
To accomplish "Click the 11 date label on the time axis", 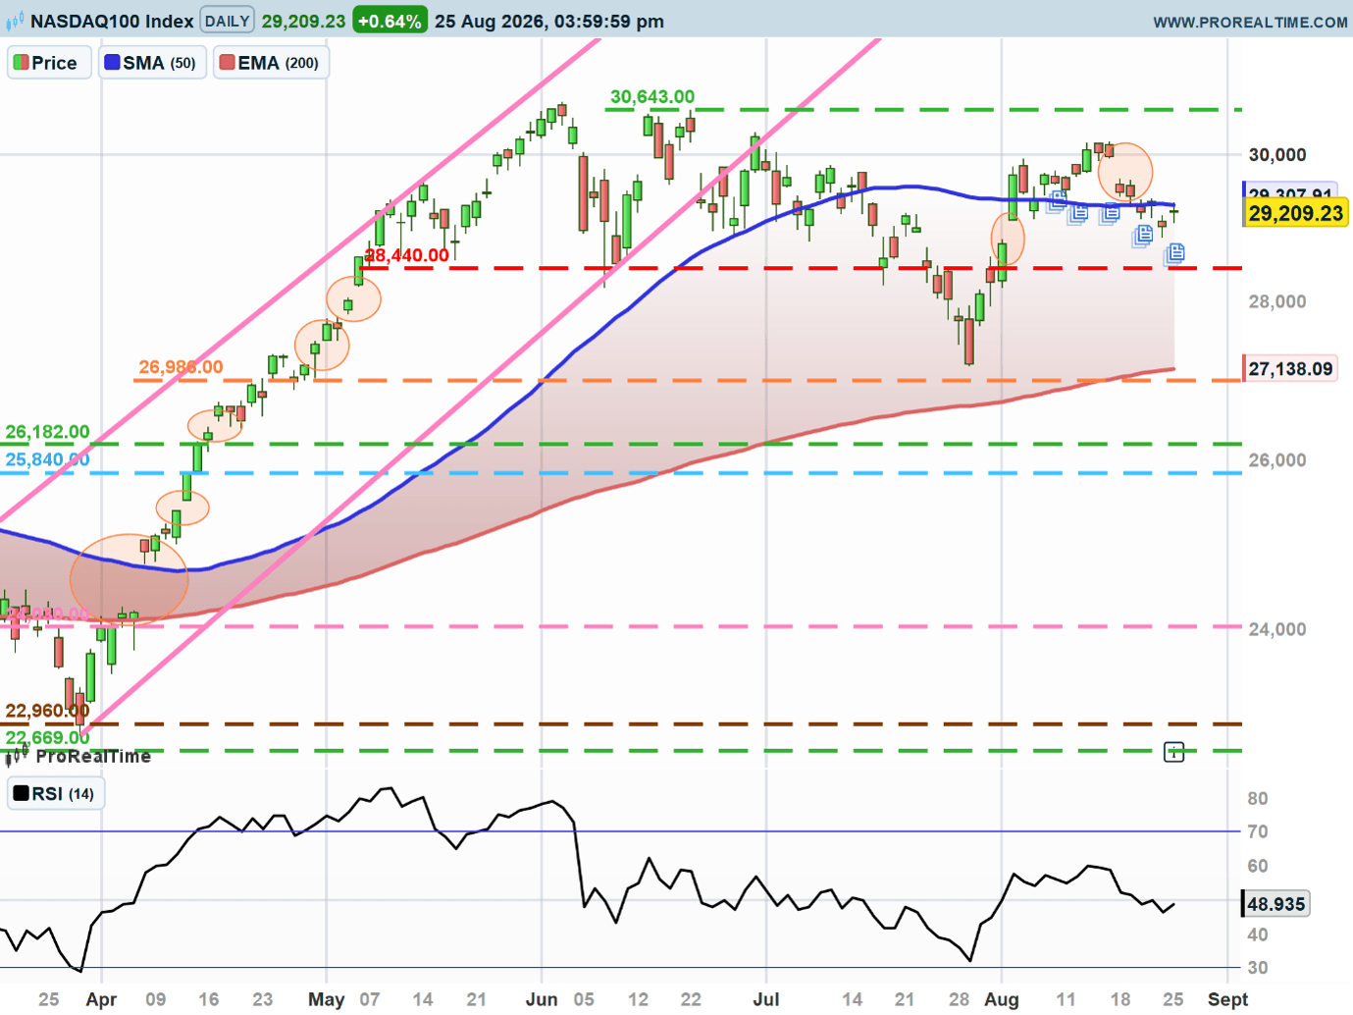I will (1066, 999).
